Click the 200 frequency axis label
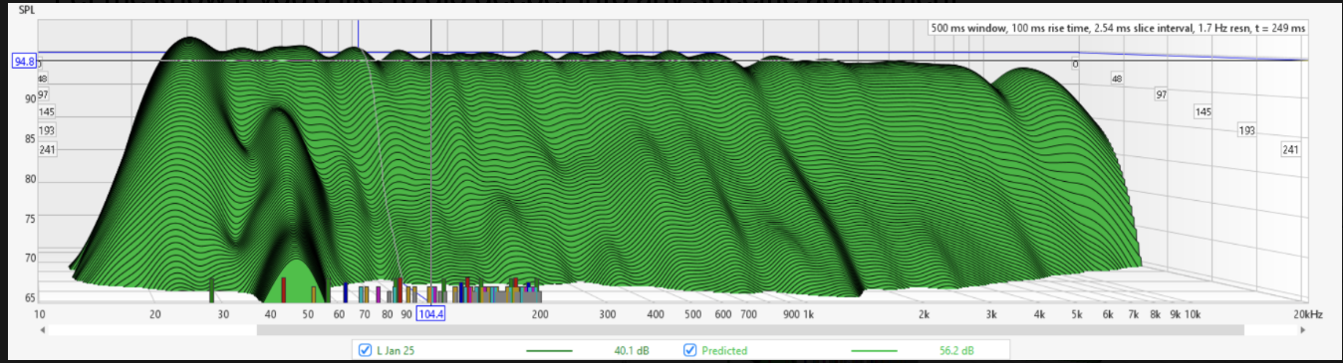The image size is (1343, 363). 540,314
